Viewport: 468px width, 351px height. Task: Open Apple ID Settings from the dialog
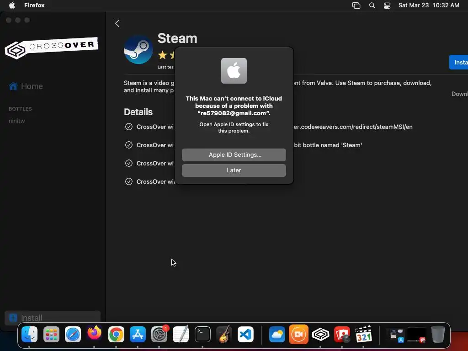[234, 154]
